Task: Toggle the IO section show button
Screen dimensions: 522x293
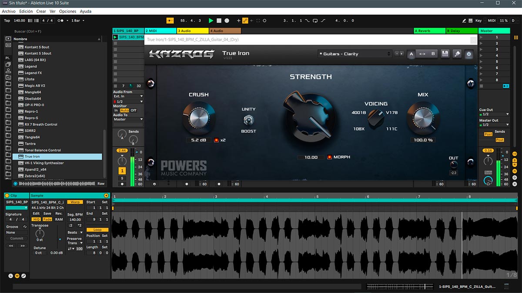Action: coord(515,154)
